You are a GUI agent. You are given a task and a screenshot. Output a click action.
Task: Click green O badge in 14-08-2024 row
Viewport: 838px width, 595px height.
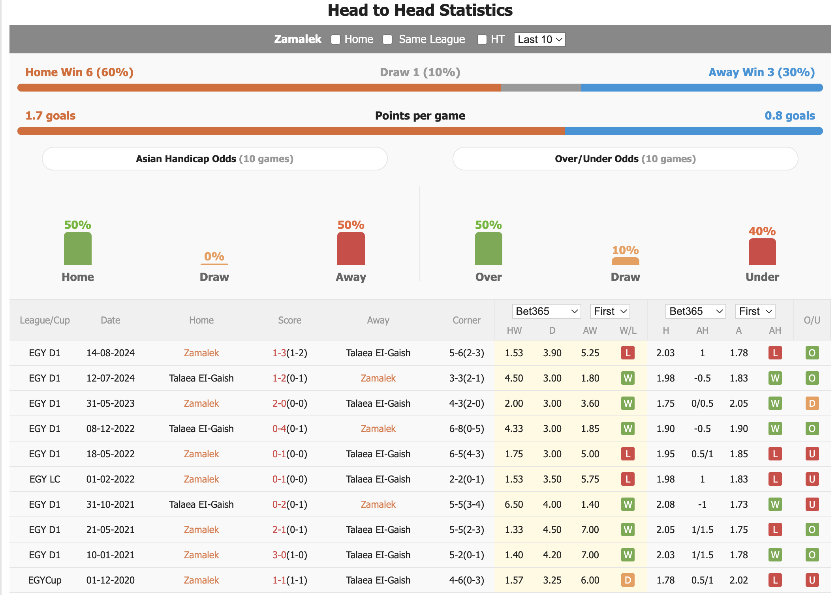click(x=812, y=353)
